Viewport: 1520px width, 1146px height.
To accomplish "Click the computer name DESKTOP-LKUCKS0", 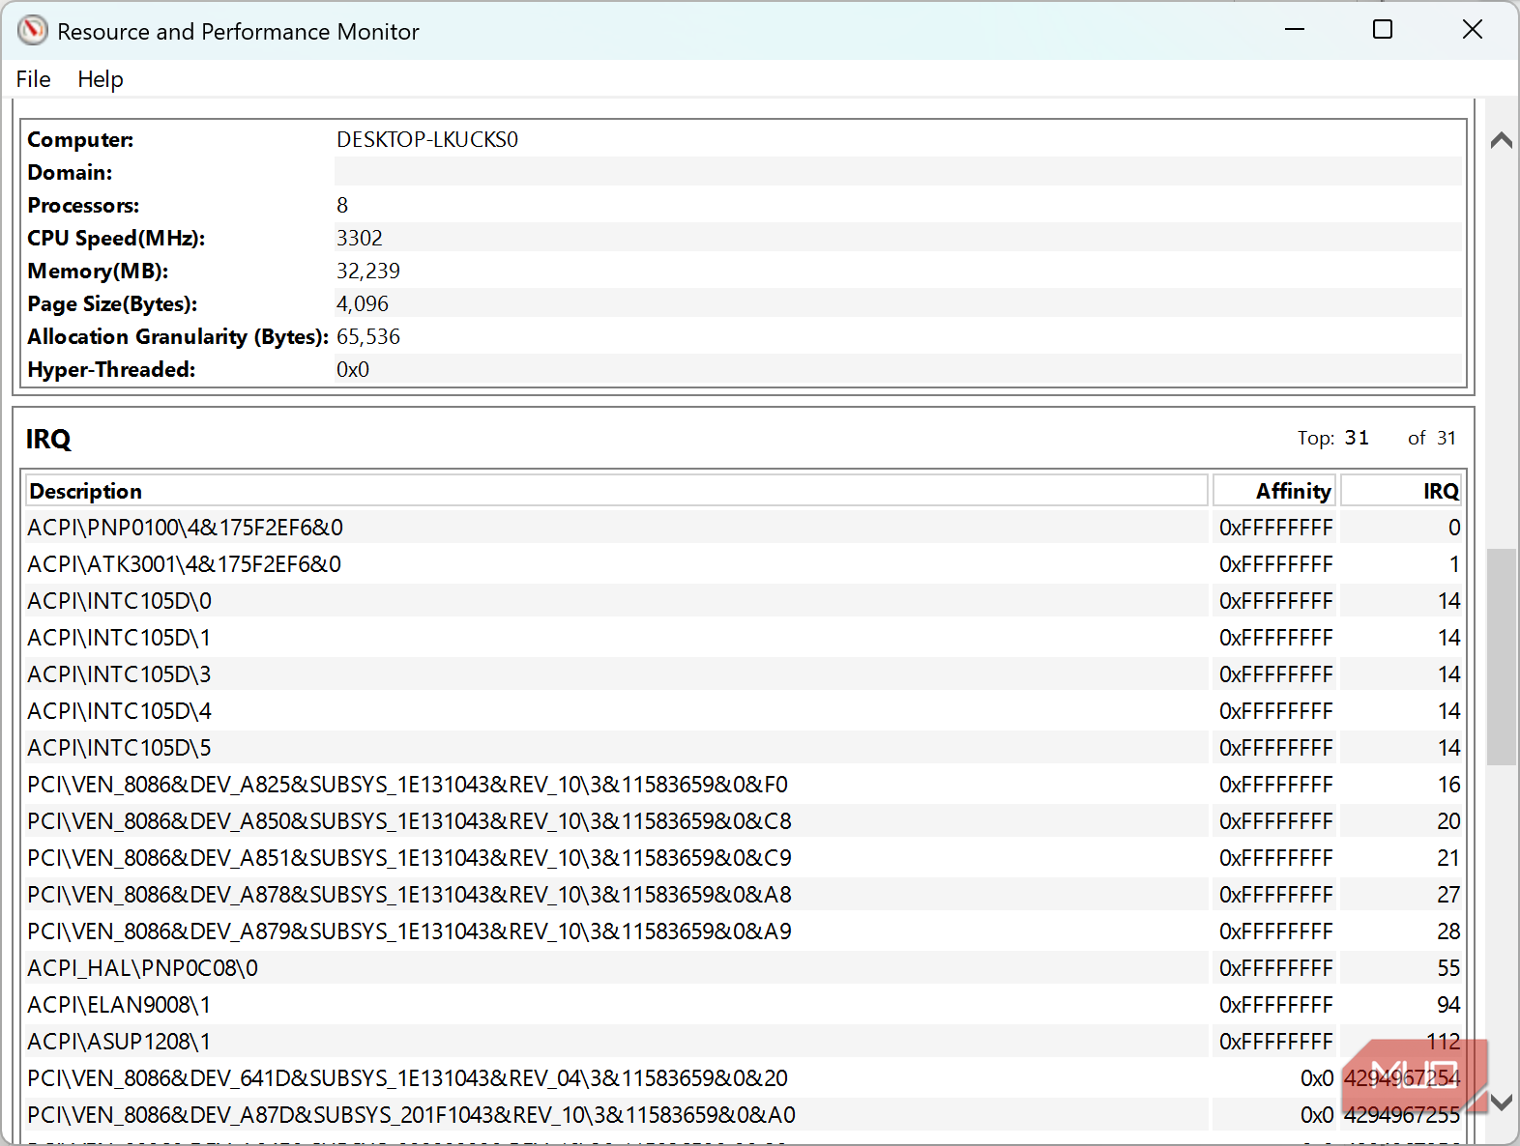I will 427,139.
